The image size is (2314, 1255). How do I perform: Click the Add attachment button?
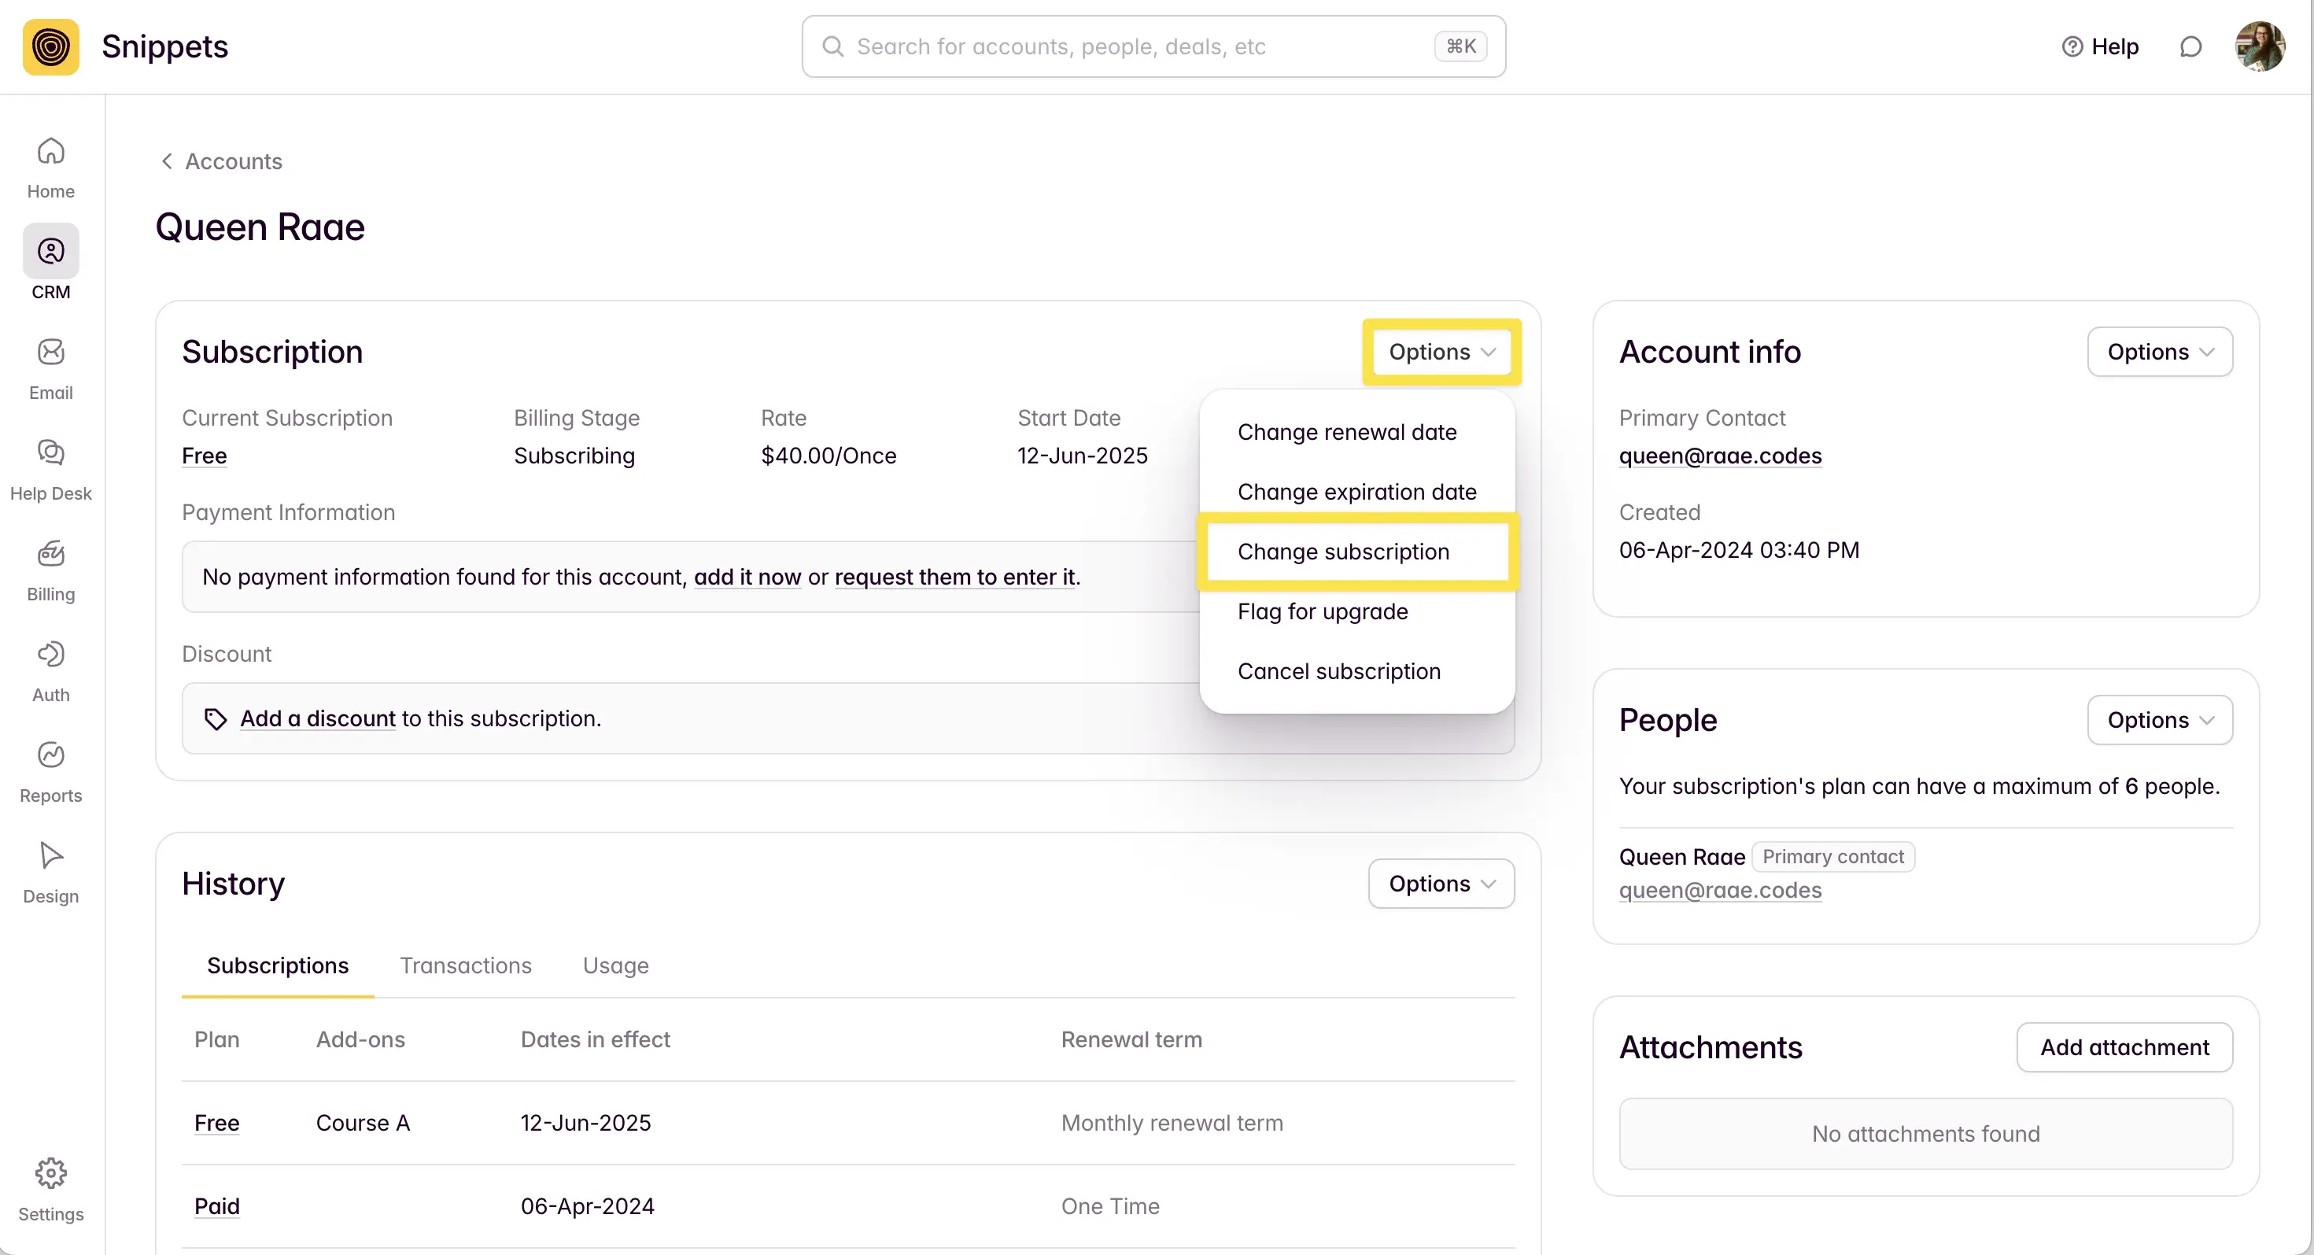[2124, 1047]
